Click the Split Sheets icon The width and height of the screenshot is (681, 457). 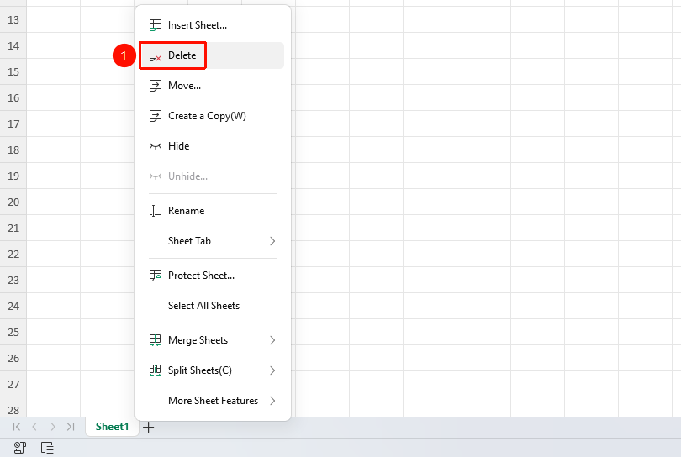[x=155, y=370]
